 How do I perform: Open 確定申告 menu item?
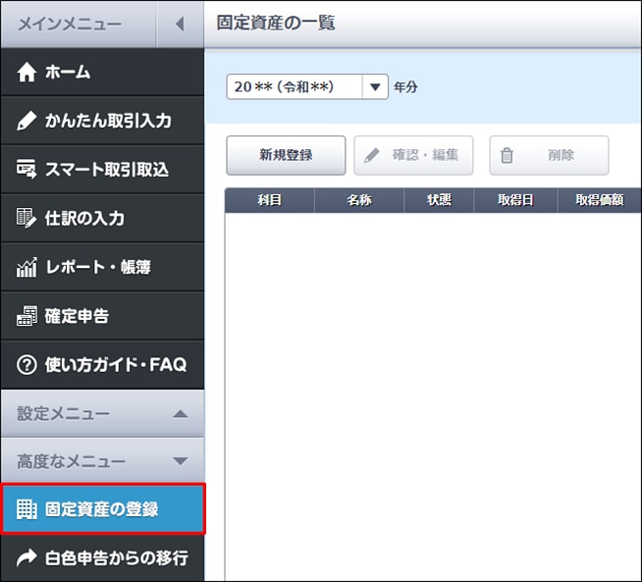[x=102, y=316]
